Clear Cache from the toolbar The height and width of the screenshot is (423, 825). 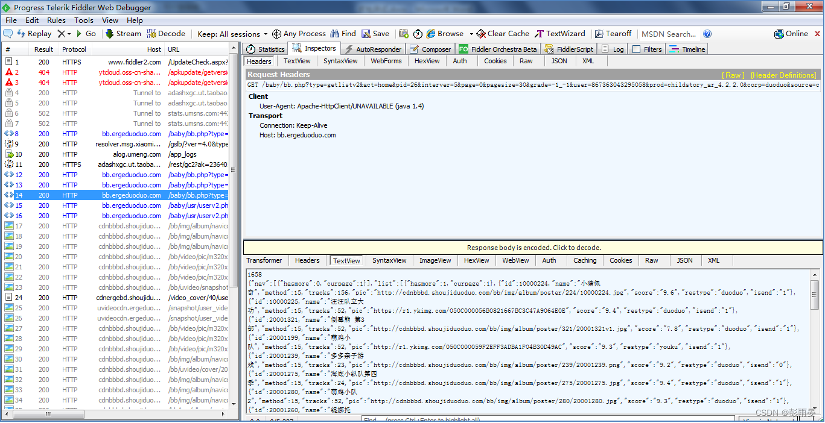point(503,34)
